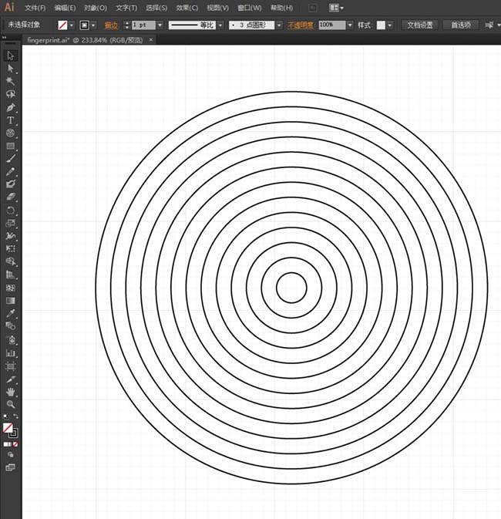The image size is (501, 519).
Task: Activate the Lasso tool
Action: coord(11,93)
